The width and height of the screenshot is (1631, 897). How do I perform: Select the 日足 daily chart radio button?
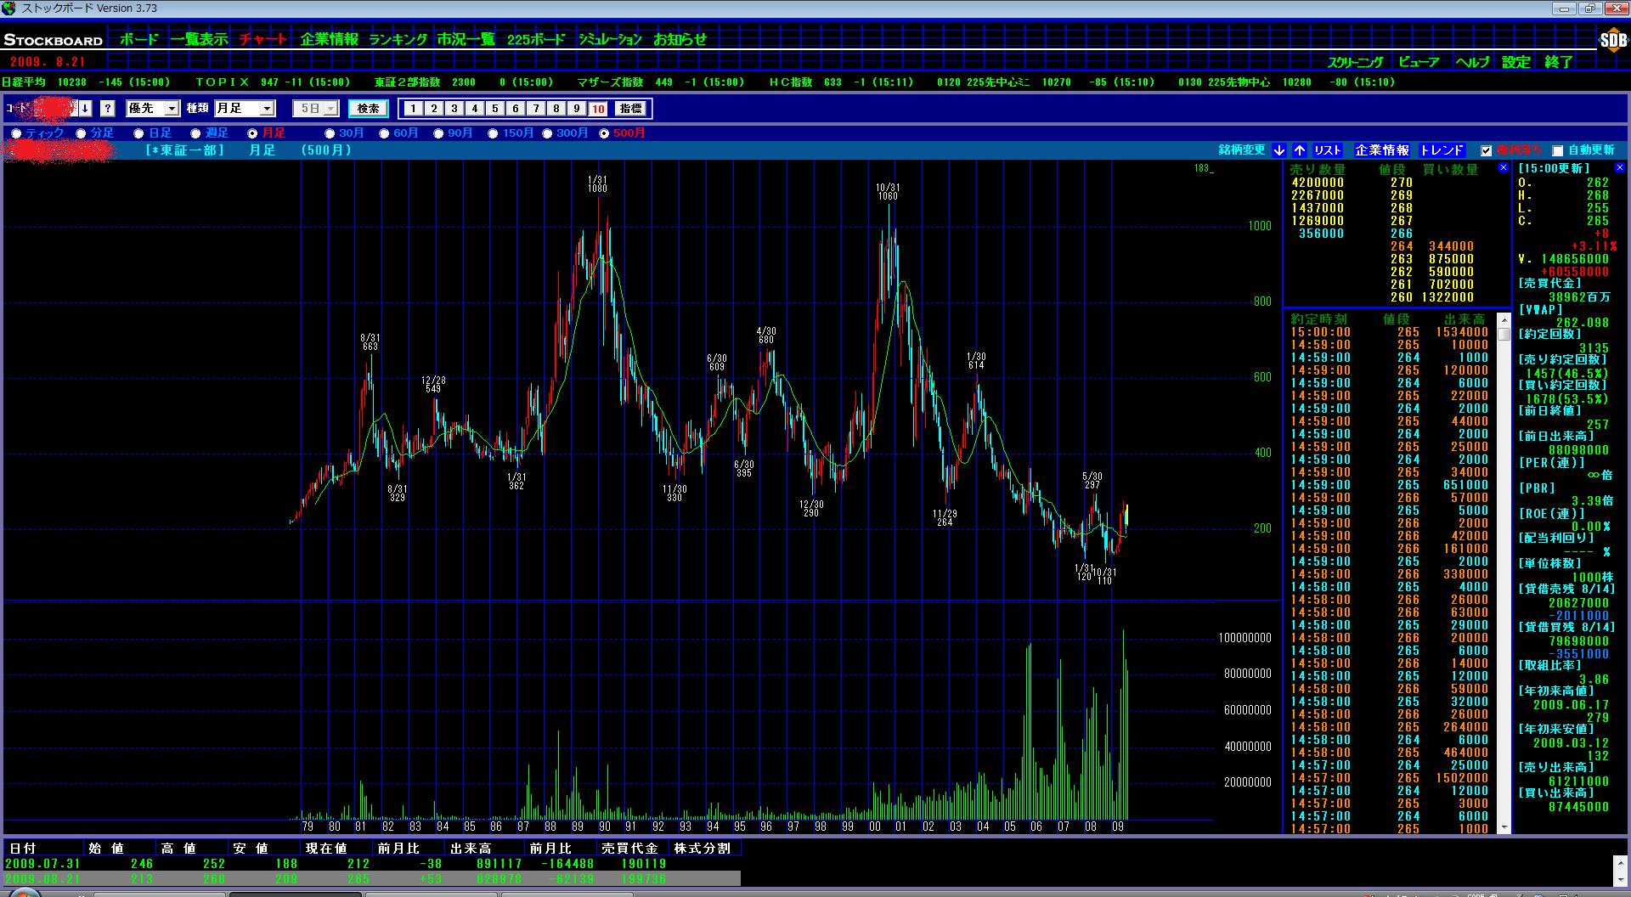(139, 133)
